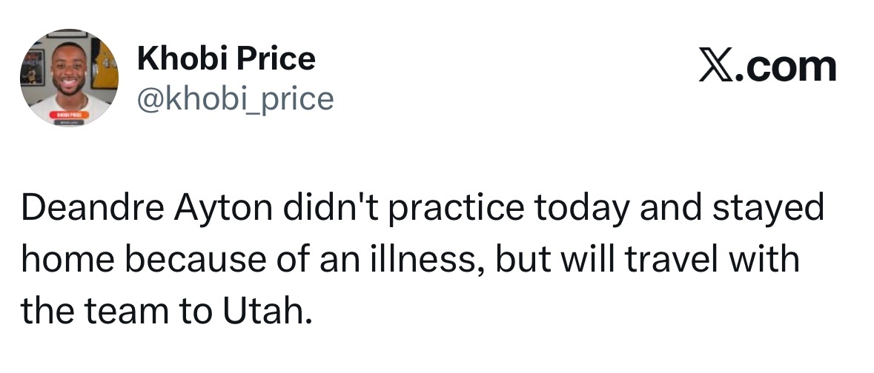The height and width of the screenshot is (373, 874).
Task: Click the word "illness" in the tweet
Action: point(426,260)
